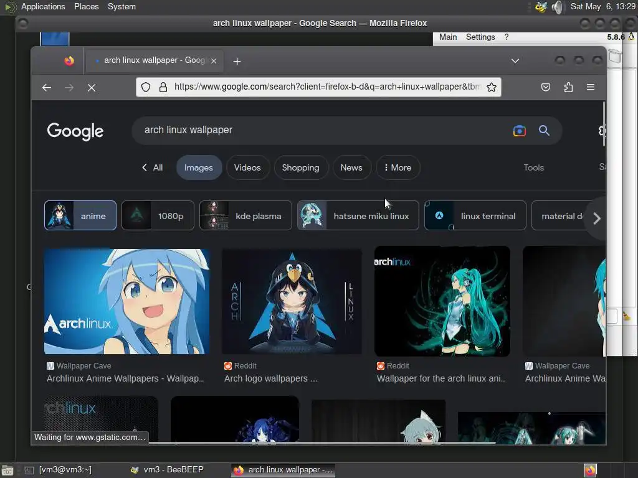Click the magnifier search button in Google
Image resolution: width=638 pixels, height=478 pixels.
(x=544, y=131)
